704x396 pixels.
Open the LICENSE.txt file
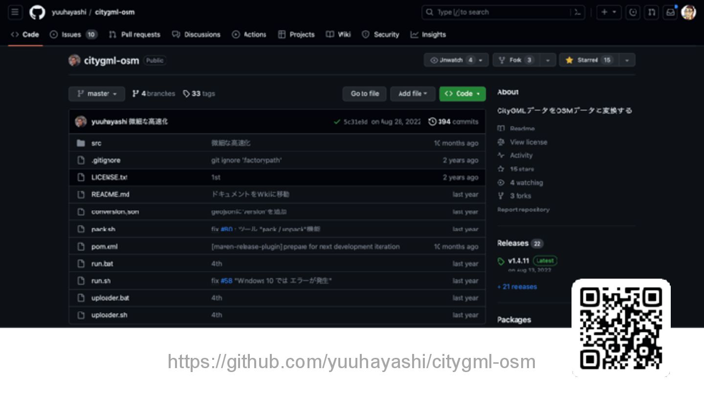pyautogui.click(x=110, y=177)
